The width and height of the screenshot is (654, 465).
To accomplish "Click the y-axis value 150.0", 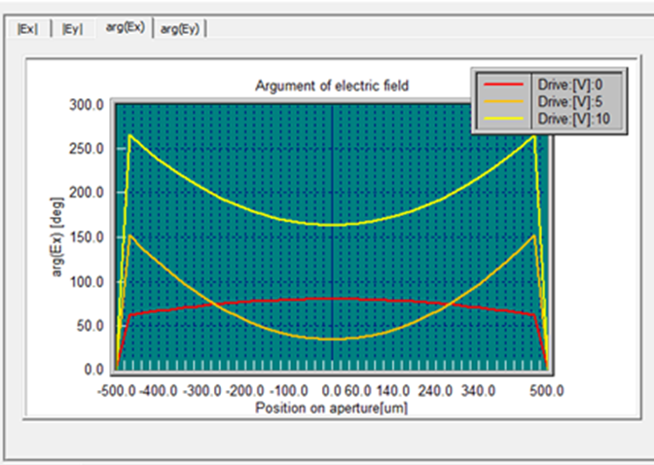I will [87, 237].
